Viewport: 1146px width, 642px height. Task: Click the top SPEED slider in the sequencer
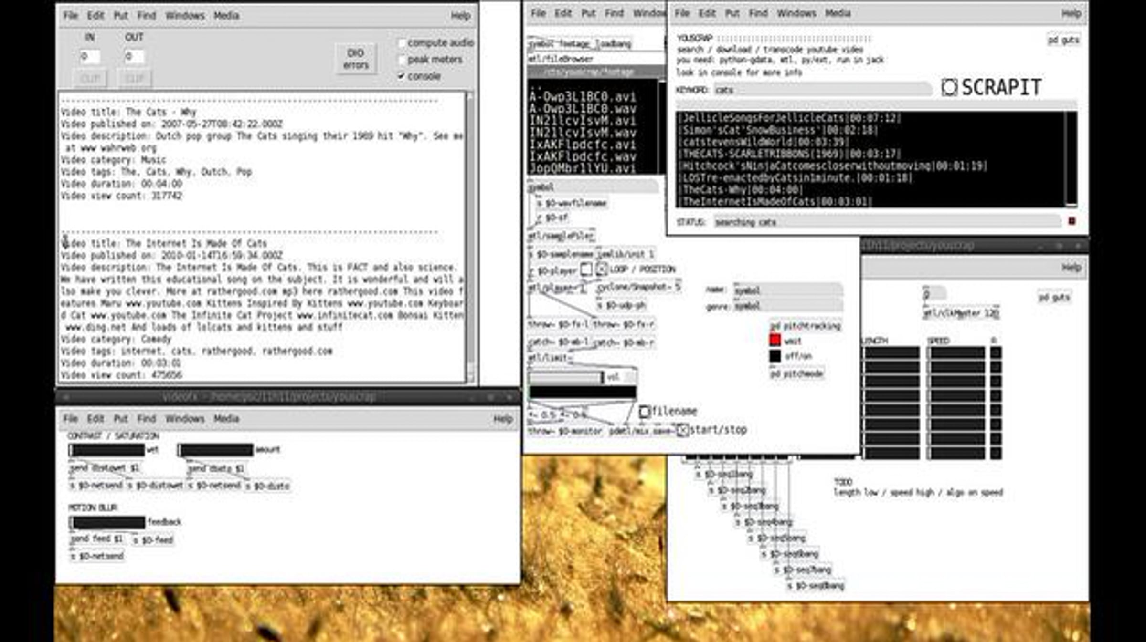pyautogui.click(x=956, y=353)
